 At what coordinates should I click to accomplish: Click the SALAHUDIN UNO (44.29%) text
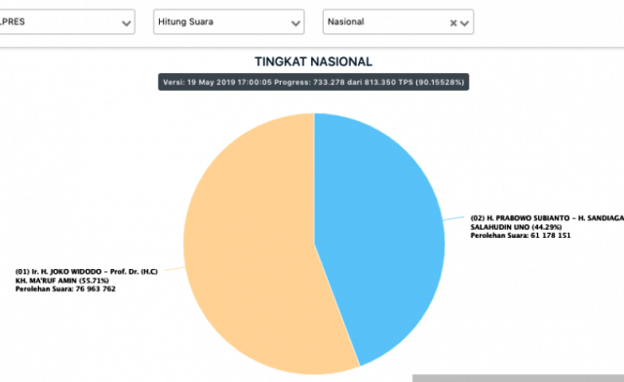point(516,227)
